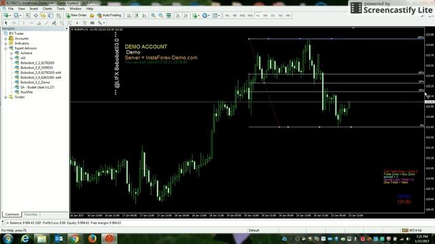Select the Crosshair tool

pyautogui.click(x=14, y=23)
